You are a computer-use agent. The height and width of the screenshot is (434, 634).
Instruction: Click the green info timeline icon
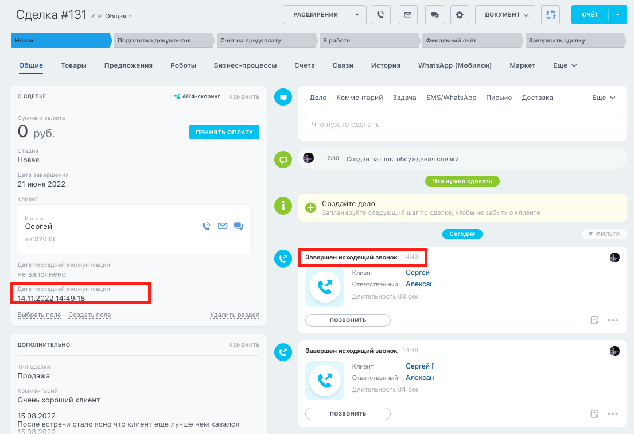[283, 206]
